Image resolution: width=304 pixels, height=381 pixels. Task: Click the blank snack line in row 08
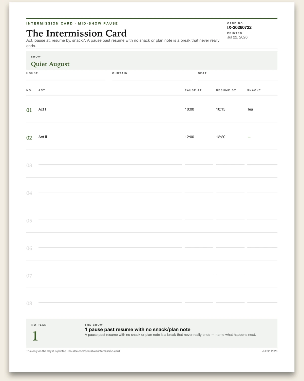262,303
